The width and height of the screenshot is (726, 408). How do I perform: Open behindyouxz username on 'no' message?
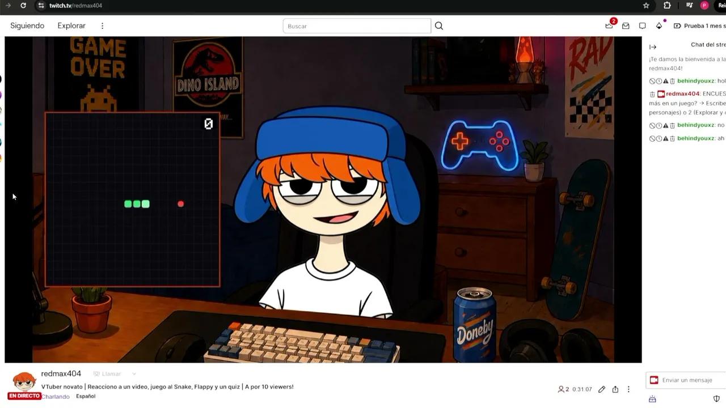pos(696,125)
